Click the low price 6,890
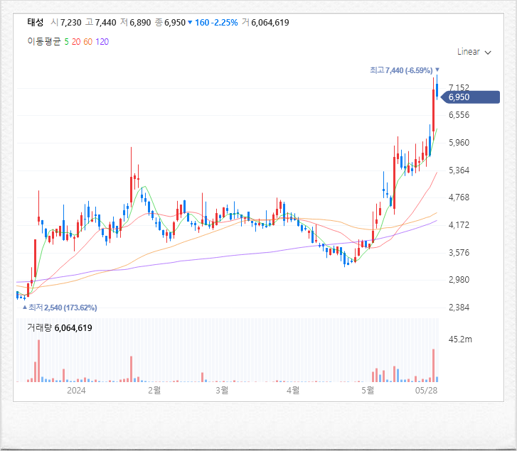This screenshot has height=451, width=517. coord(140,23)
